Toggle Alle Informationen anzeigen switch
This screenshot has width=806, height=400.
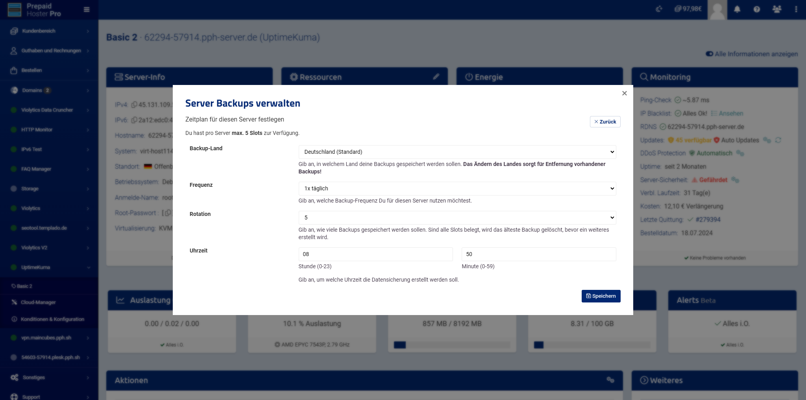click(x=709, y=54)
